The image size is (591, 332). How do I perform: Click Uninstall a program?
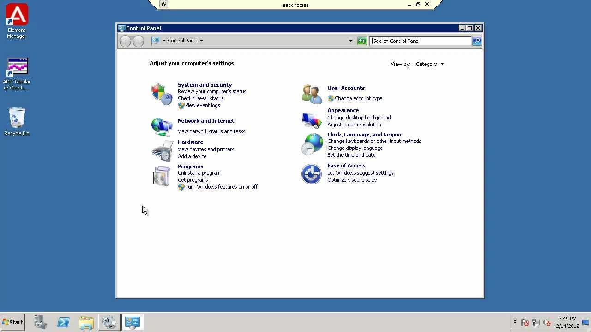coord(199,173)
